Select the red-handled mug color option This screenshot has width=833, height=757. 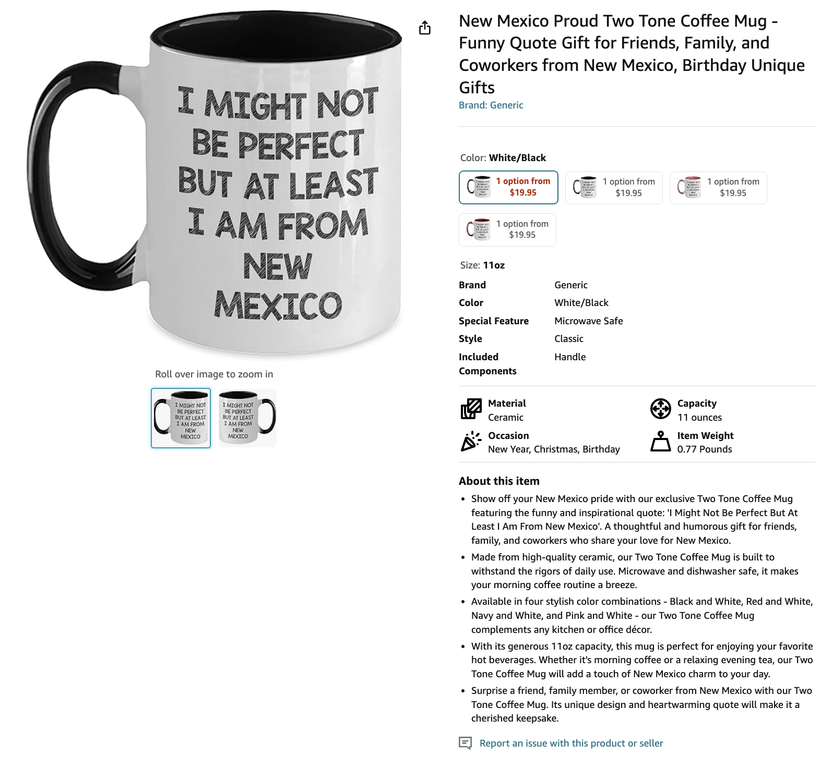pyautogui.click(x=507, y=230)
